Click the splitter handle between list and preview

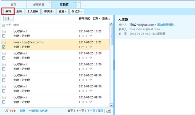tap(114, 65)
